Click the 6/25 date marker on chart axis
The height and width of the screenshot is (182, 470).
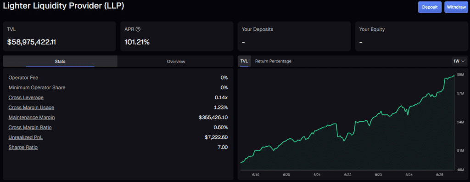tap(440, 175)
